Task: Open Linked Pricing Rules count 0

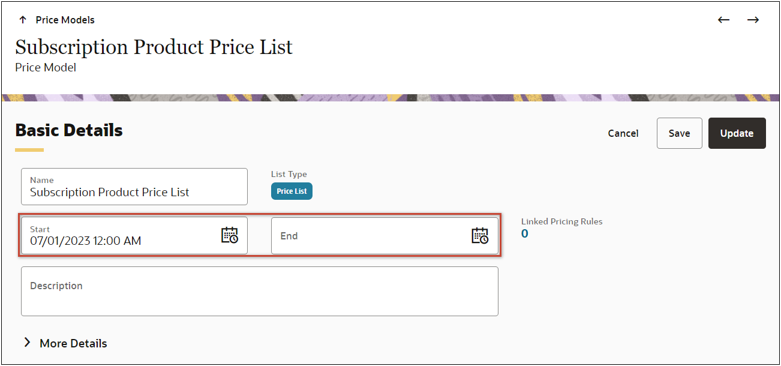Action: coord(524,234)
